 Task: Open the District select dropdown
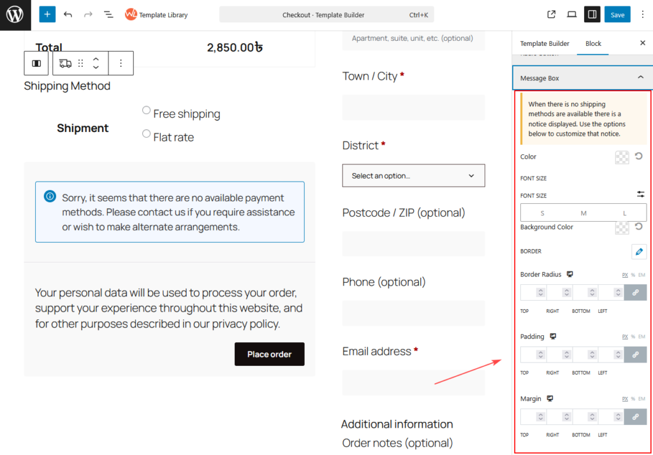tap(413, 175)
